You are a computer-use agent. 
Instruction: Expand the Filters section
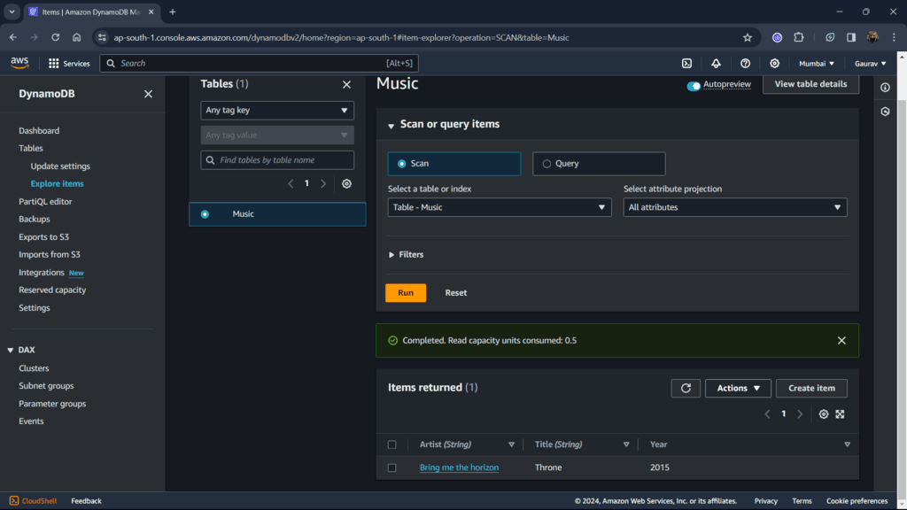(x=406, y=254)
